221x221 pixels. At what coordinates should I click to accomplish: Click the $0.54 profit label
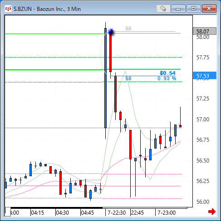point(167,73)
